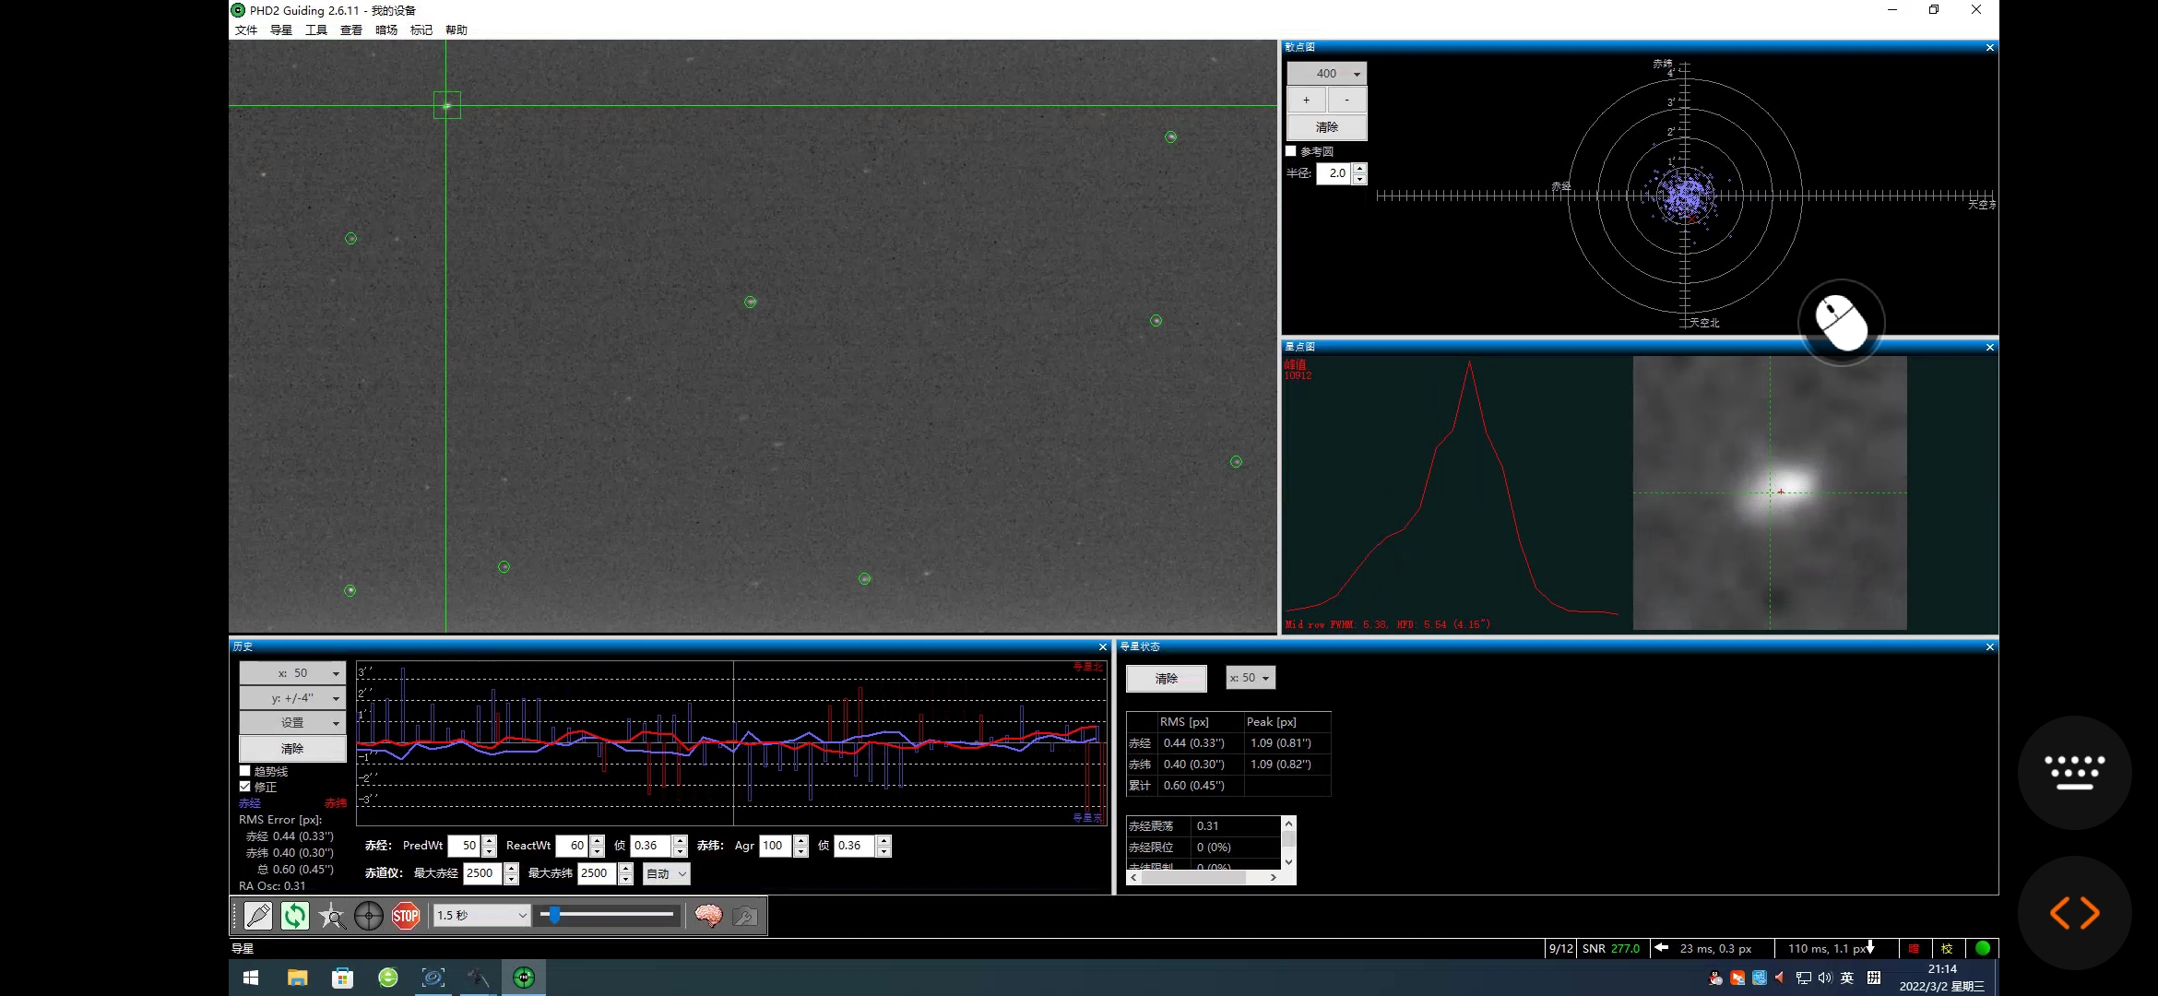
Task: Open File Explorer from the taskbar
Action: coord(297,978)
